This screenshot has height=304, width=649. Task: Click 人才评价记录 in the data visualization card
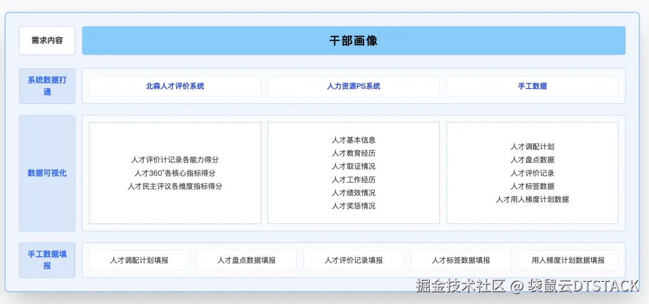[532, 173]
